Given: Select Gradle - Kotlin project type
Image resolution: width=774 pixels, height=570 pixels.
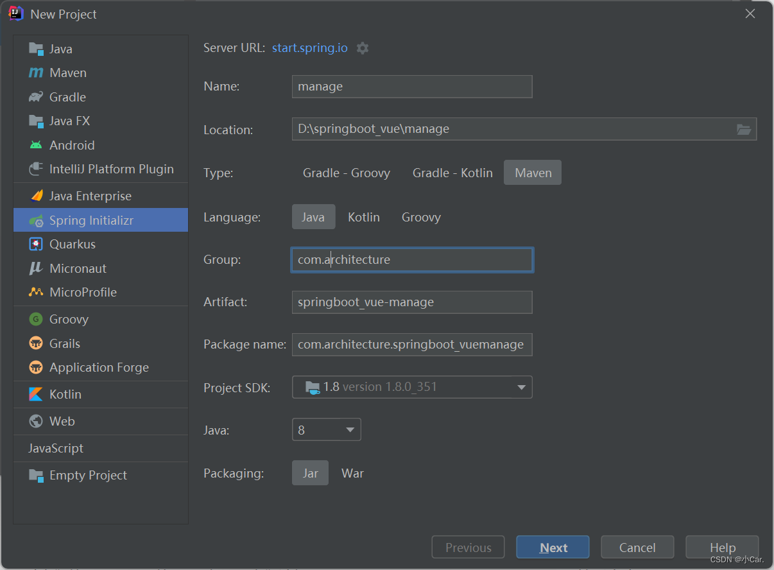Looking at the screenshot, I should click(x=452, y=173).
